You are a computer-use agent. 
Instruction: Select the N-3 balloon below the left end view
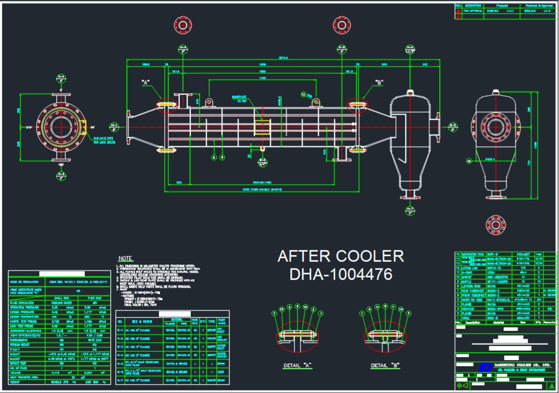tap(61, 176)
